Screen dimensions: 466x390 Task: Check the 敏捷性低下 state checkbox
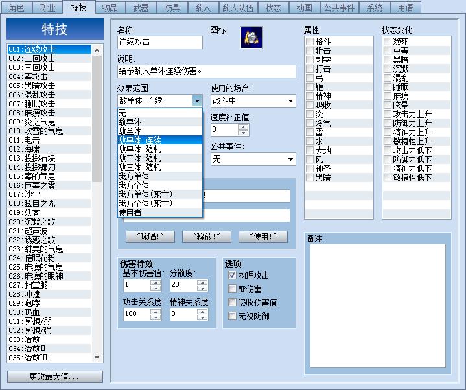[x=388, y=178]
